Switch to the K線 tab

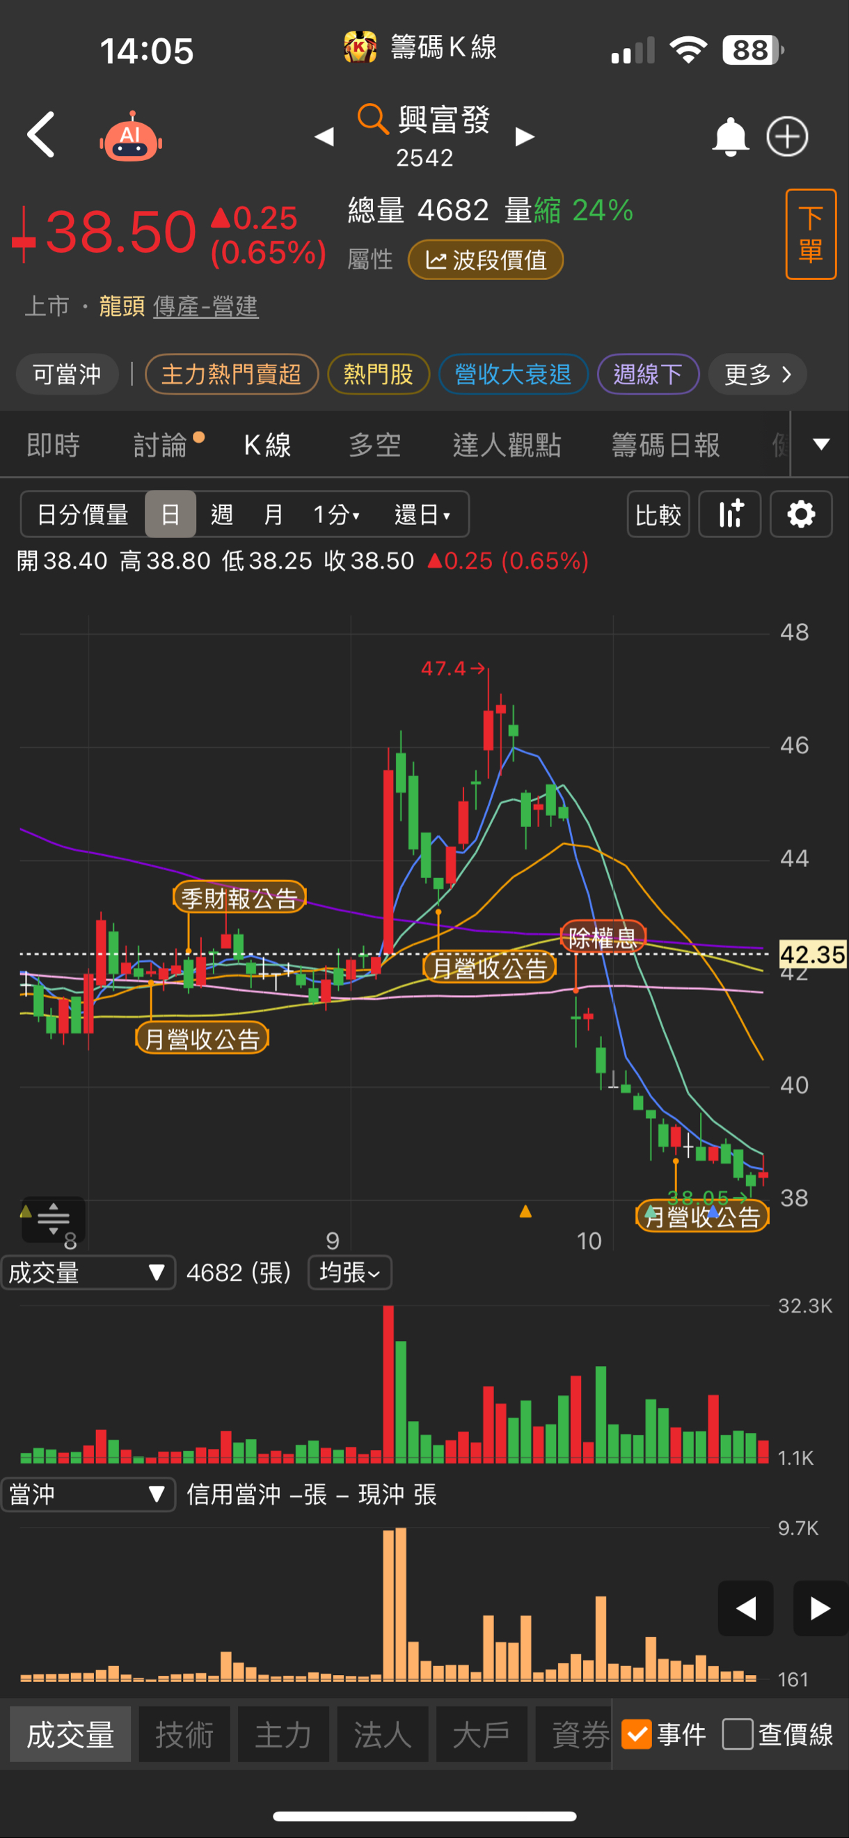click(267, 446)
